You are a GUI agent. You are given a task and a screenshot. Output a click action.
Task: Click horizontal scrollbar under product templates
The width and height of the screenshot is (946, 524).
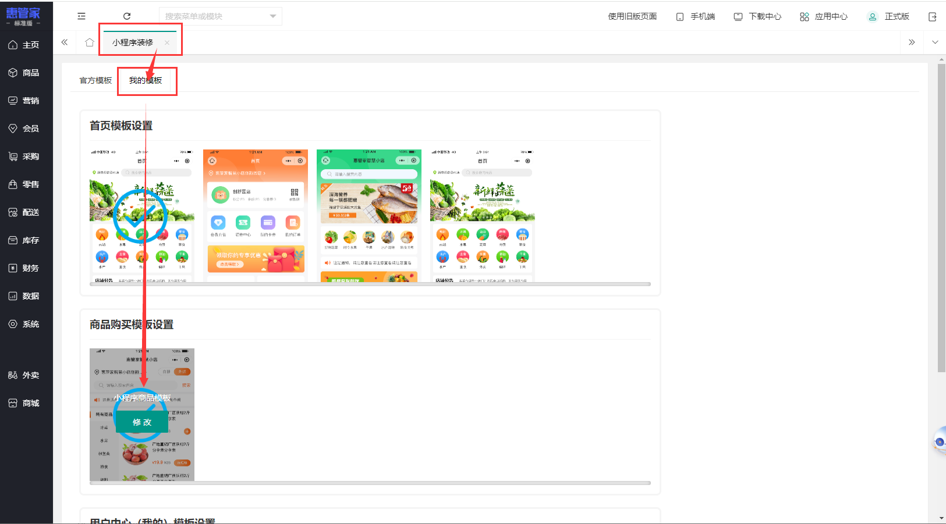pos(370,483)
